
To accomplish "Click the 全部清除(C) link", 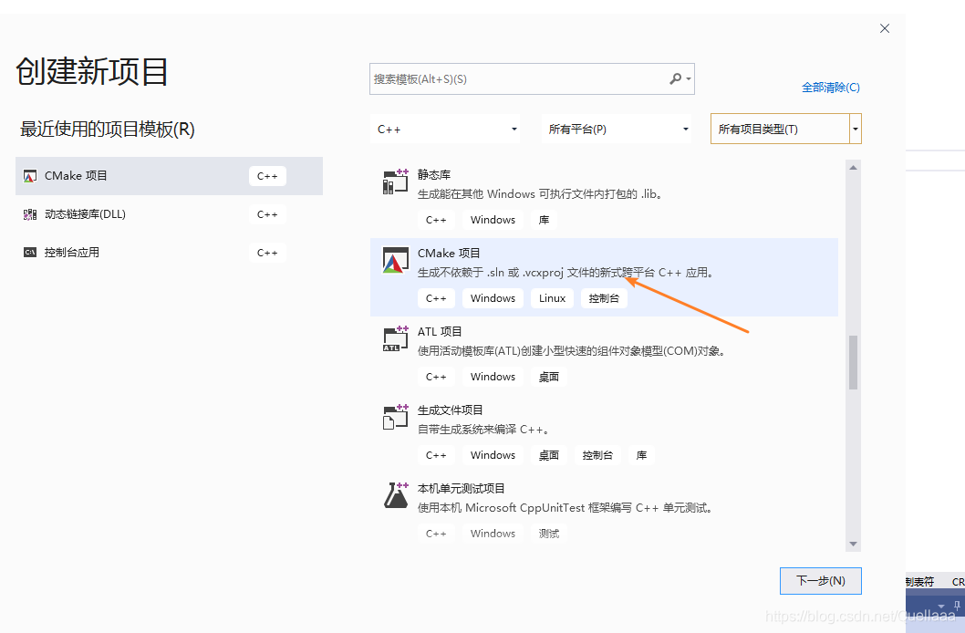I will click(x=830, y=88).
